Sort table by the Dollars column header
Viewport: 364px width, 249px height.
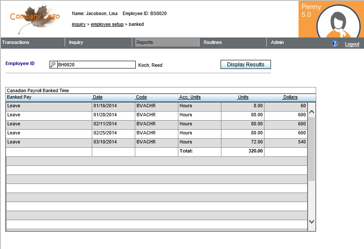click(x=290, y=97)
